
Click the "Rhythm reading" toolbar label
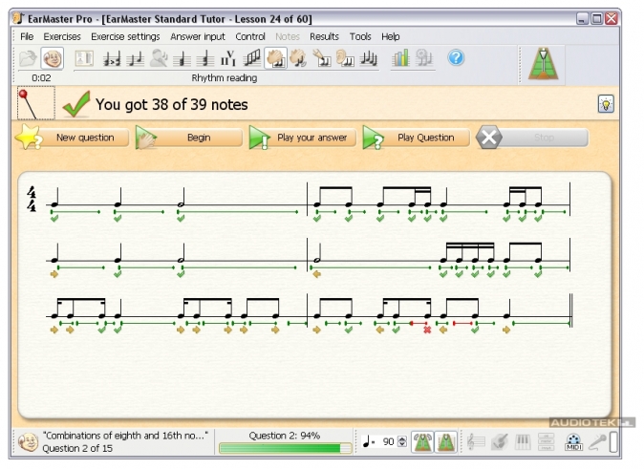tap(225, 77)
